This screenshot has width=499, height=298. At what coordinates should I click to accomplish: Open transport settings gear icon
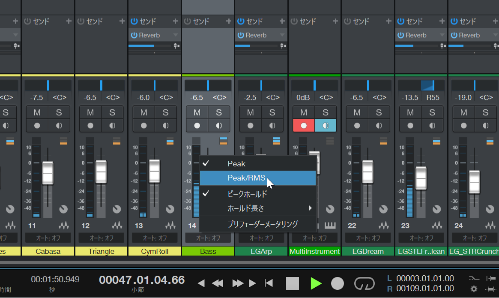point(474,289)
